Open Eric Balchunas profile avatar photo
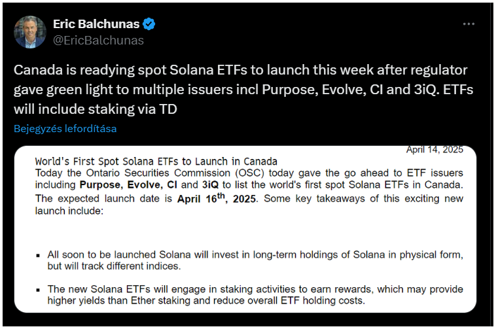The image size is (496, 329). coord(30,32)
